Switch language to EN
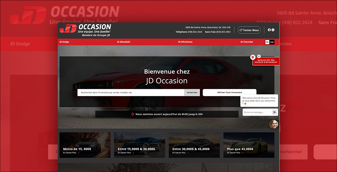This screenshot has width=337, height=172. tap(272, 42)
